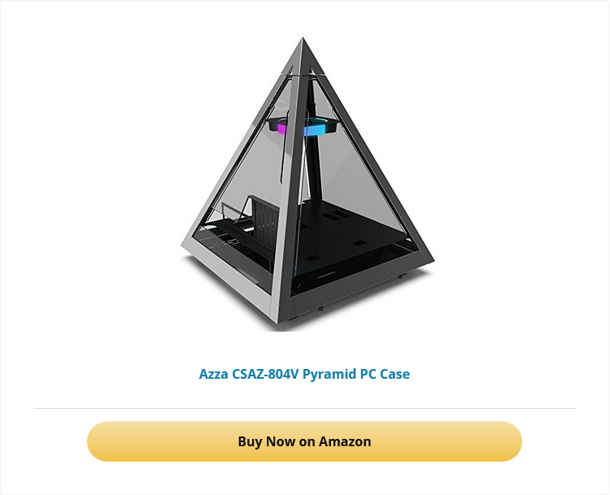Click the word "Amazon" on the yellow button
The height and width of the screenshot is (495, 610).
345,441
